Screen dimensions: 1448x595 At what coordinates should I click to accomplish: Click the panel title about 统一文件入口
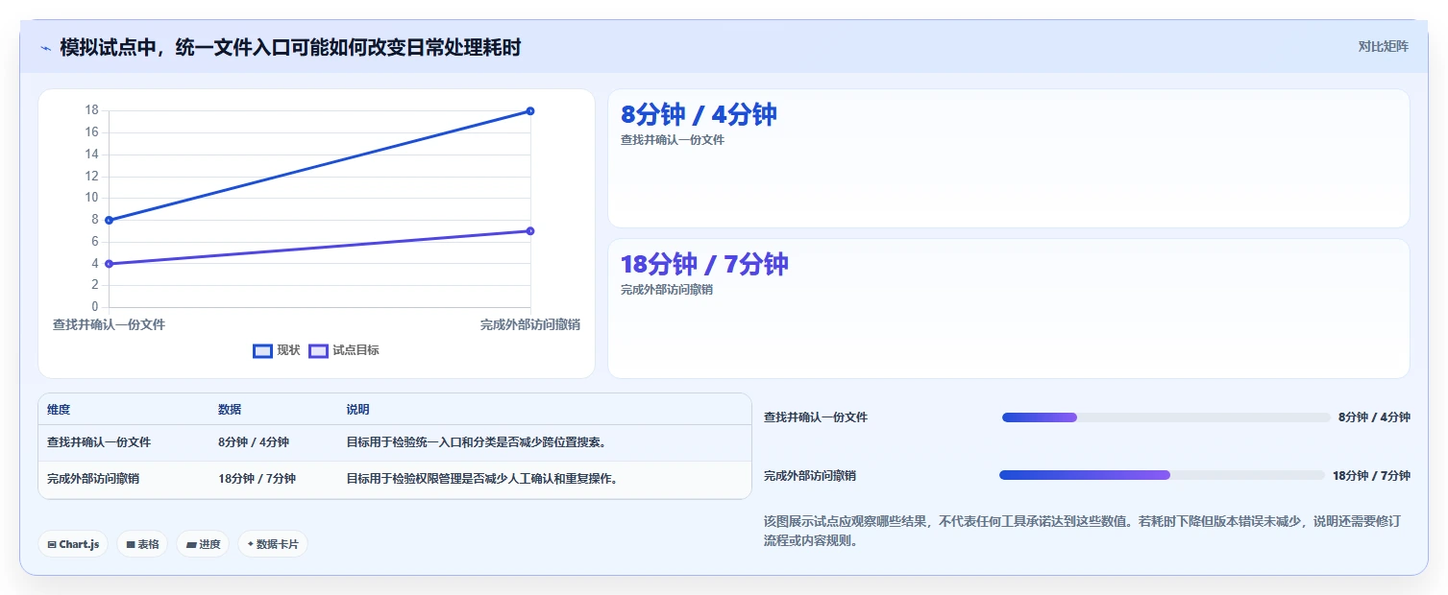click(x=290, y=48)
